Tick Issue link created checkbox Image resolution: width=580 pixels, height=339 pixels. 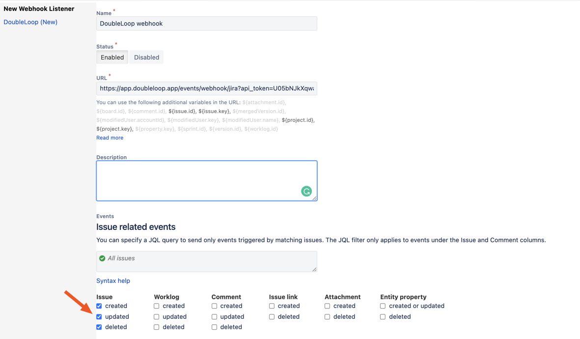point(272,306)
